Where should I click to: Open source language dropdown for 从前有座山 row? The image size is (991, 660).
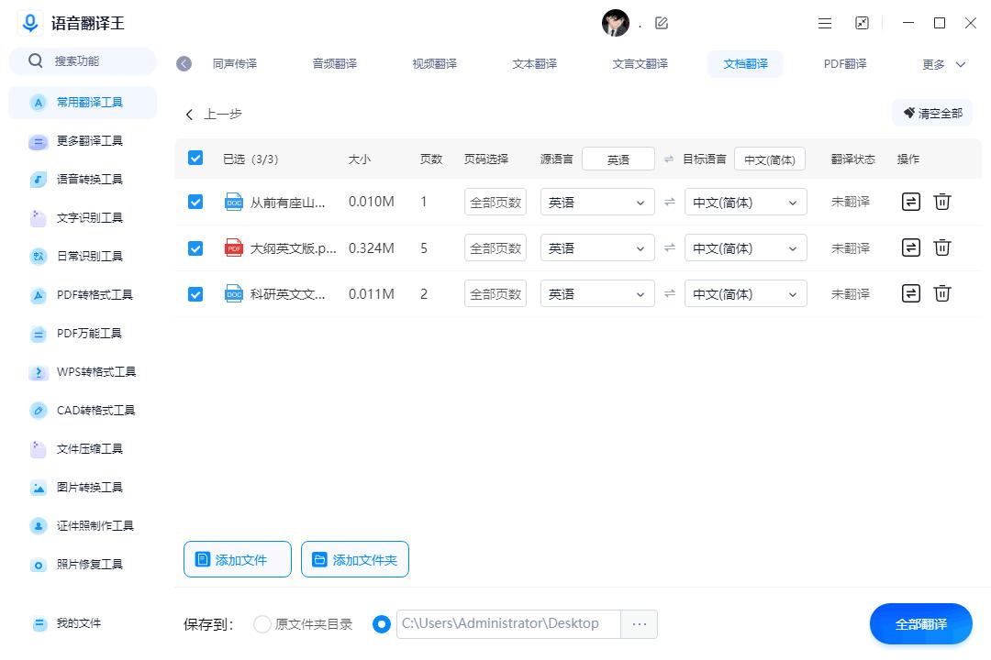coord(597,203)
